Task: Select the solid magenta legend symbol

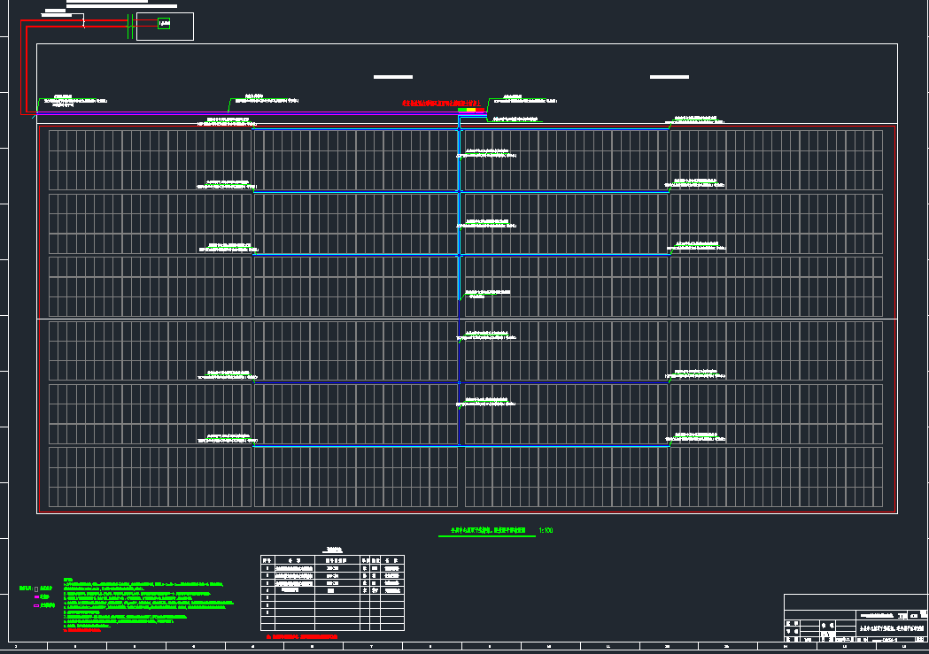Action: click(x=35, y=597)
